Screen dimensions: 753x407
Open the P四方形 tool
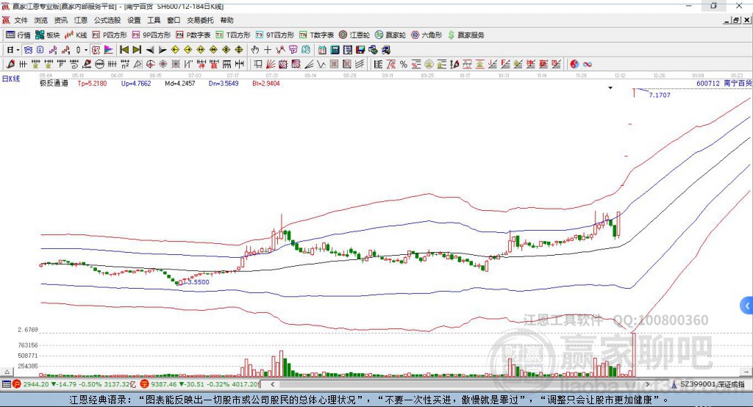[x=110, y=35]
